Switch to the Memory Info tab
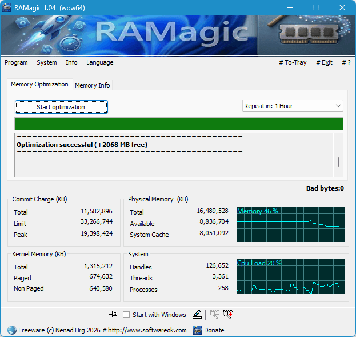356x337 pixels. (93, 85)
